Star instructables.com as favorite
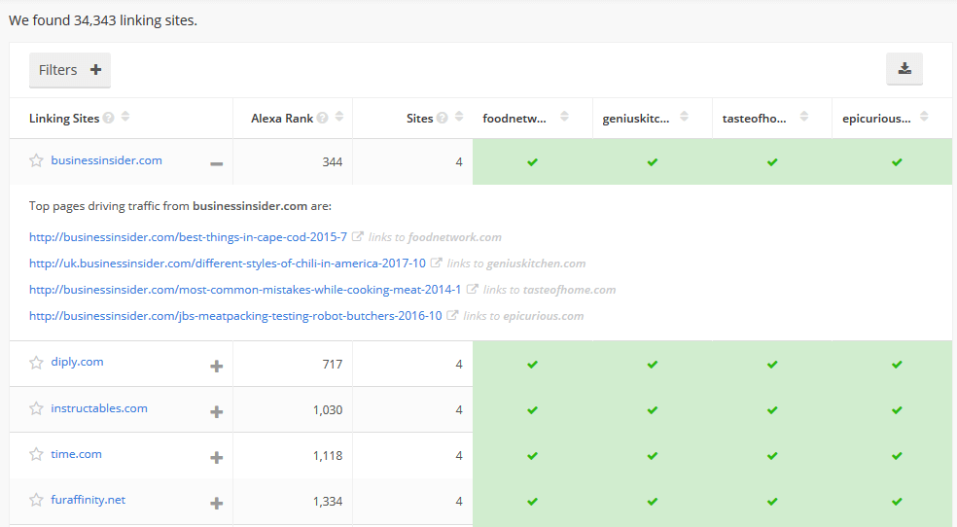The height and width of the screenshot is (527, 957). 37,408
